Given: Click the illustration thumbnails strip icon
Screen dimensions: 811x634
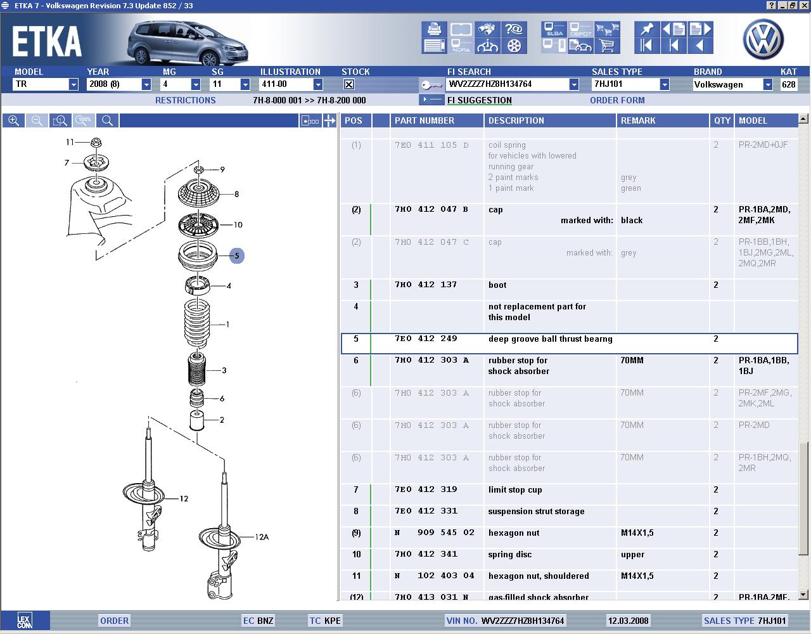Looking at the screenshot, I should click(x=310, y=120).
